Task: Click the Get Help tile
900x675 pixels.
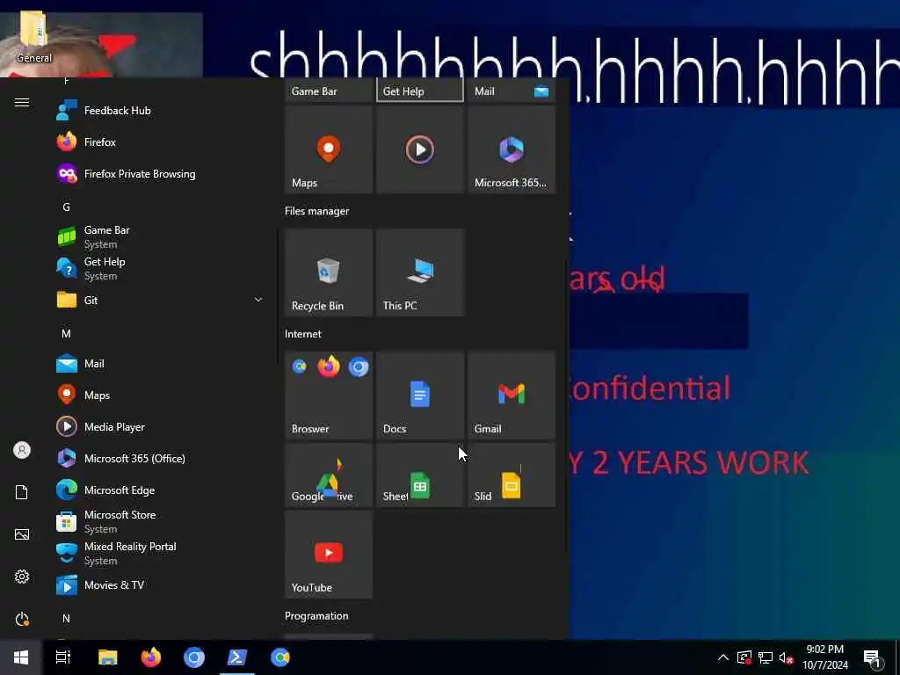Action: tap(419, 91)
